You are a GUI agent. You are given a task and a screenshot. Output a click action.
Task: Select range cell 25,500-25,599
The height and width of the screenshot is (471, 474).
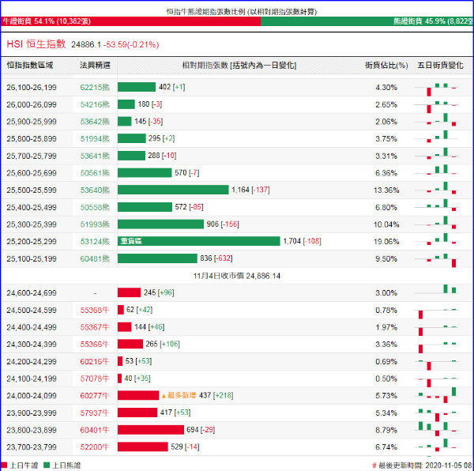click(32, 190)
